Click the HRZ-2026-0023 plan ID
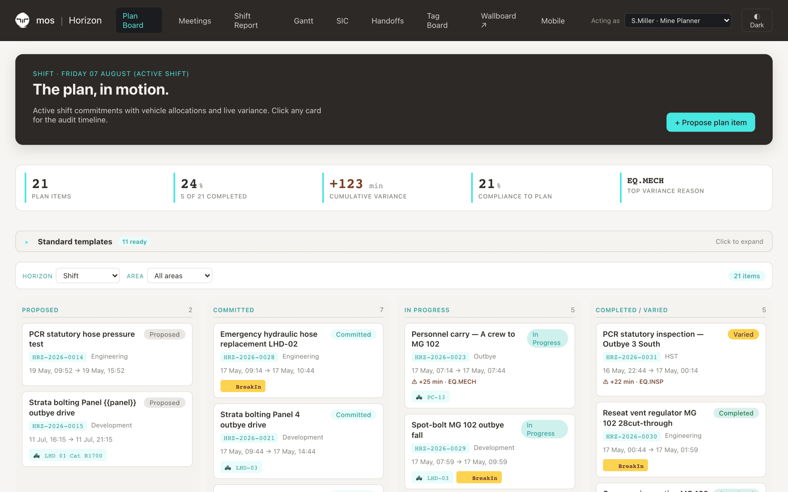Screen dimensions: 788x492 (440, 357)
